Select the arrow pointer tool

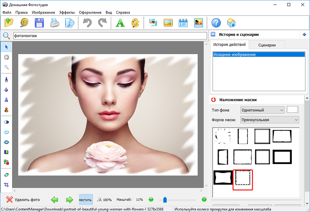click(x=6, y=47)
